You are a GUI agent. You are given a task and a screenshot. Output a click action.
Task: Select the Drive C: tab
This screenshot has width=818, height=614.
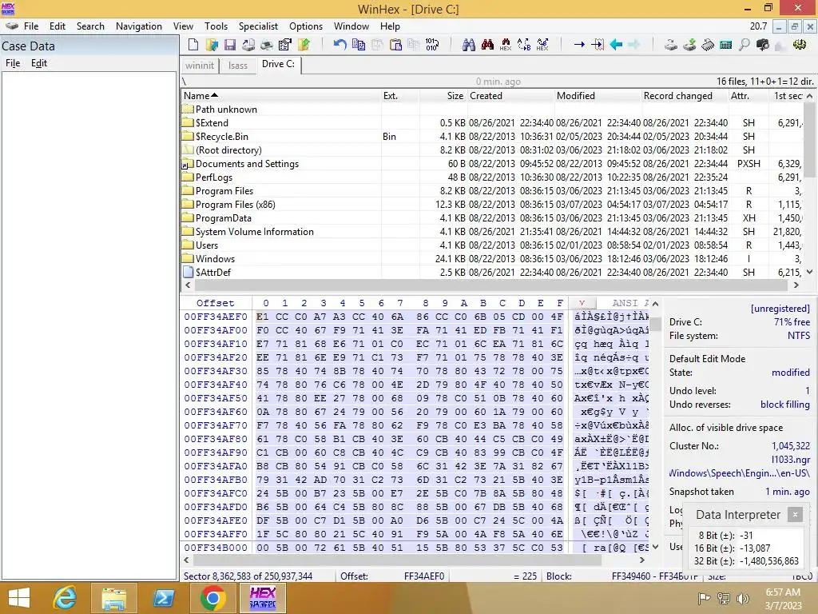[279, 64]
